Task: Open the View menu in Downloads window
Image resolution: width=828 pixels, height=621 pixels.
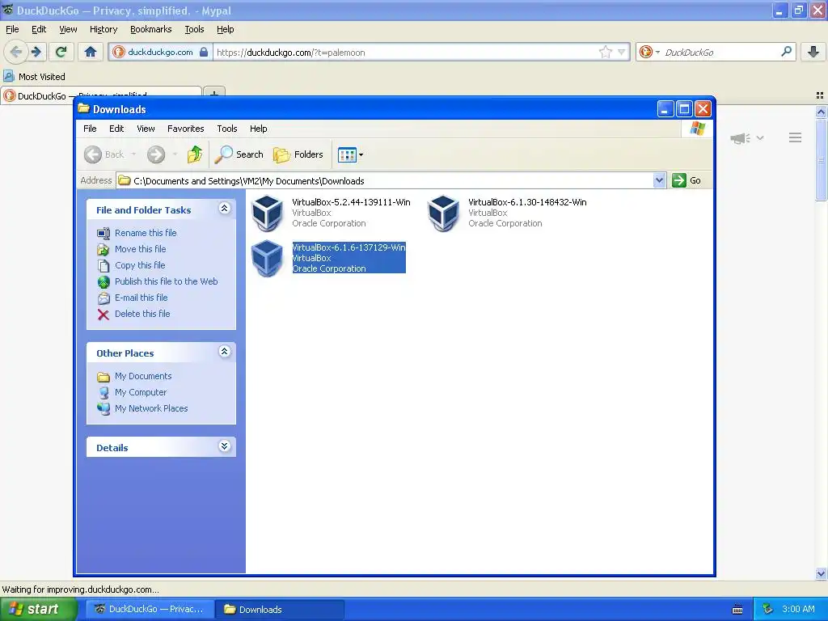Action: (x=146, y=129)
